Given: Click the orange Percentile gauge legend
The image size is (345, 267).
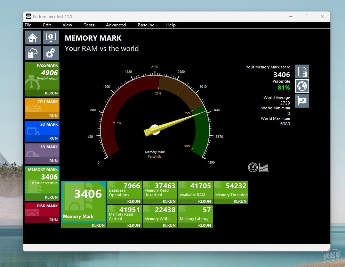Looking at the screenshot, I should tap(154, 157).
